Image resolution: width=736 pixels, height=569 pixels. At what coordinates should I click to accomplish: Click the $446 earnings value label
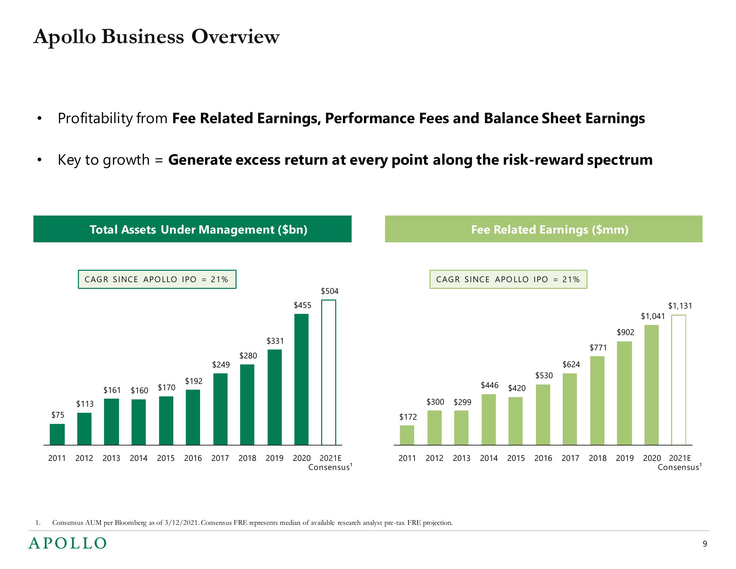[x=490, y=385]
